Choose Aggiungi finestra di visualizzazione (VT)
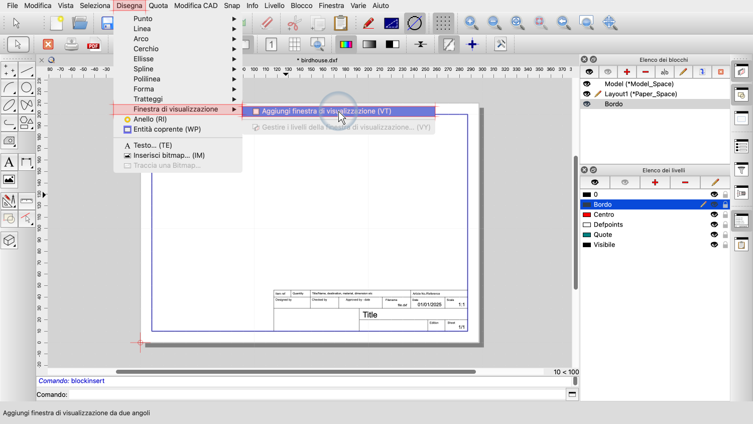Image resolution: width=753 pixels, height=424 pixels. pos(326,111)
